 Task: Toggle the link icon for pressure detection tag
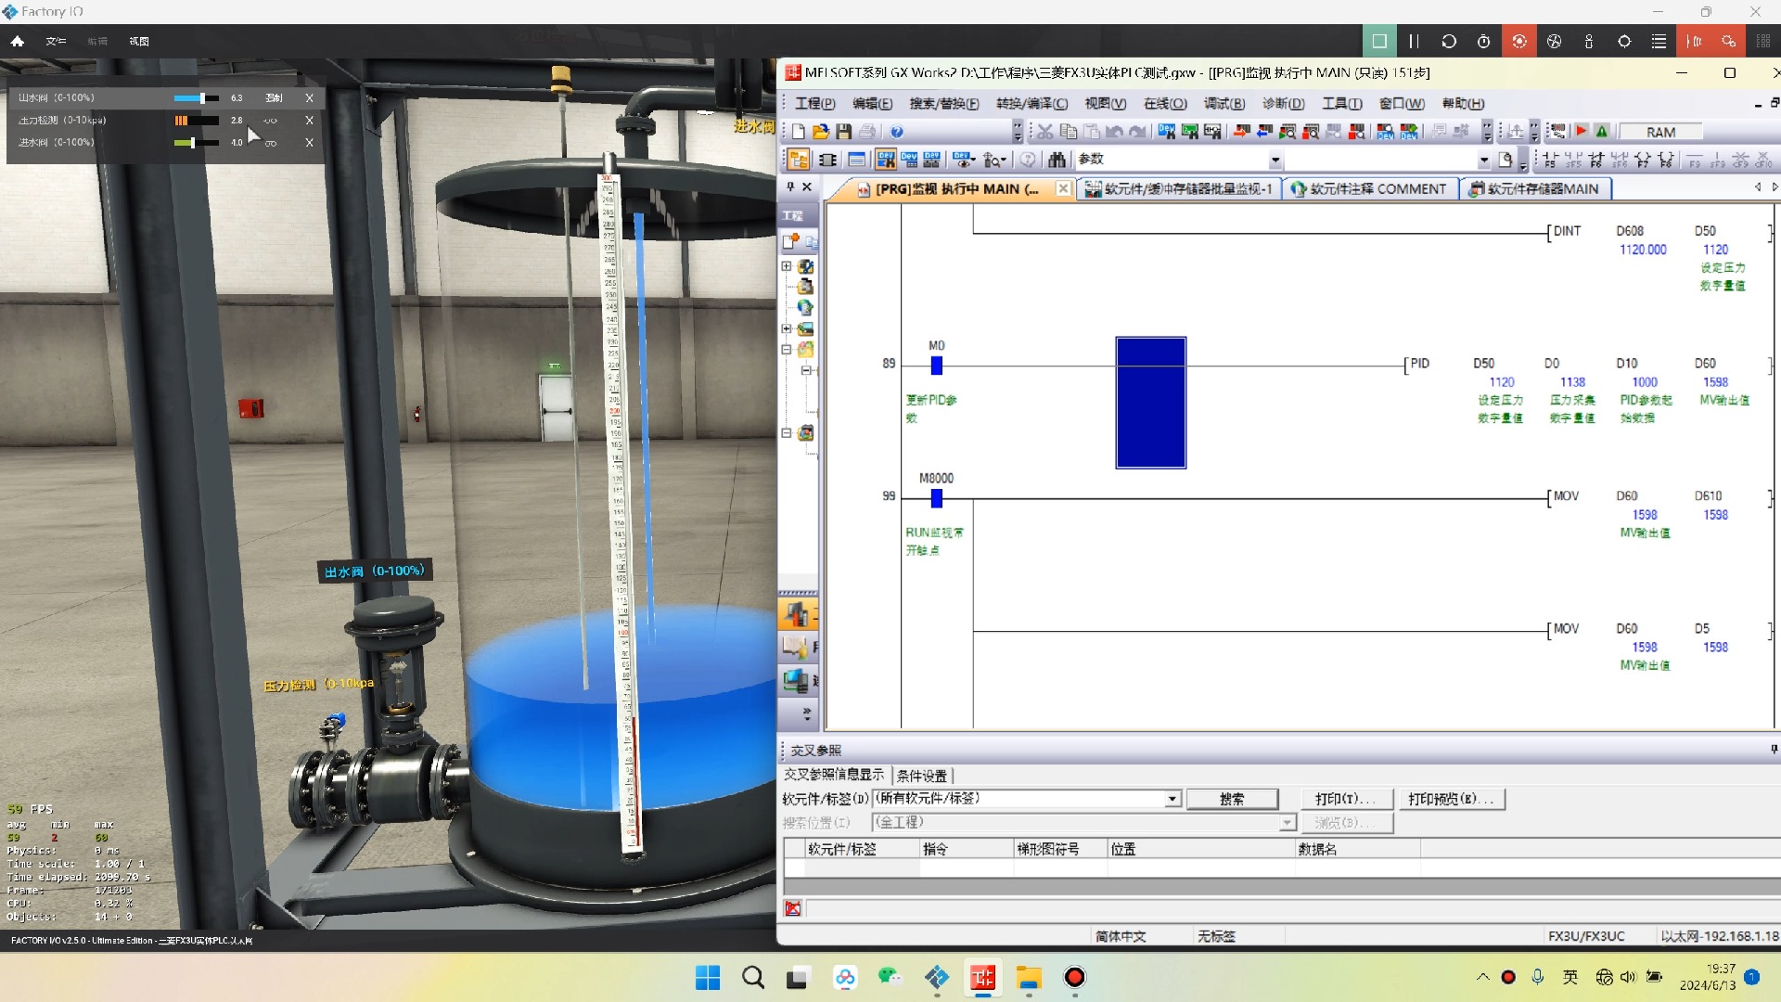[270, 121]
